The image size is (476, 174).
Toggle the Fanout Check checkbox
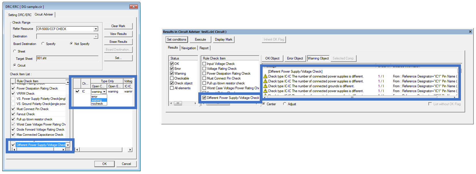(13, 114)
